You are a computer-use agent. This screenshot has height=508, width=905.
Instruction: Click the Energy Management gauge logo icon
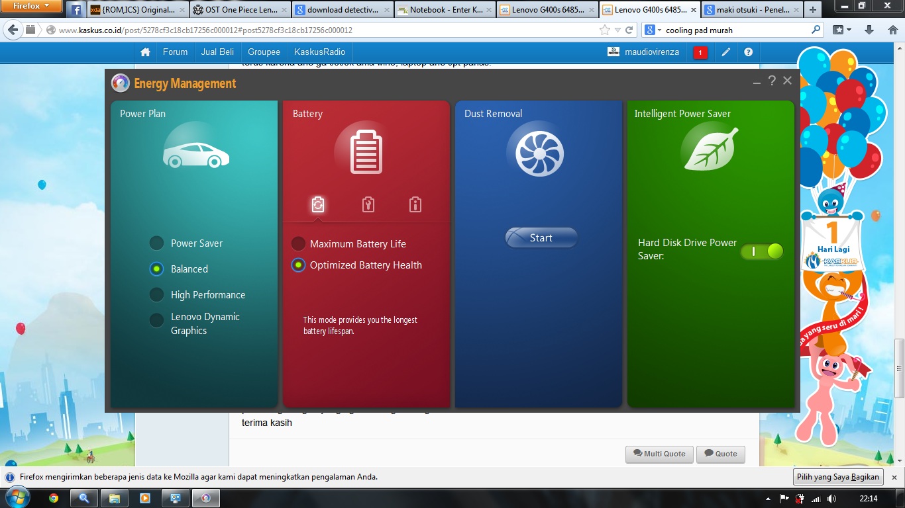[121, 83]
